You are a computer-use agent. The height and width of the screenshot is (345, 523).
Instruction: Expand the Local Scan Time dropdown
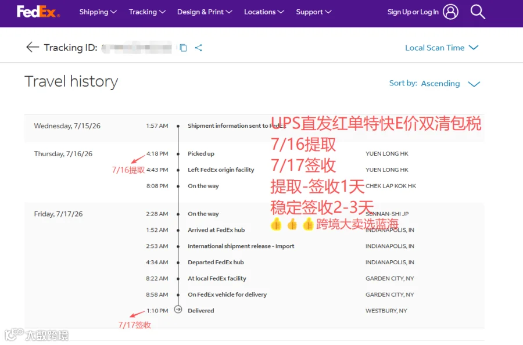[x=442, y=48]
